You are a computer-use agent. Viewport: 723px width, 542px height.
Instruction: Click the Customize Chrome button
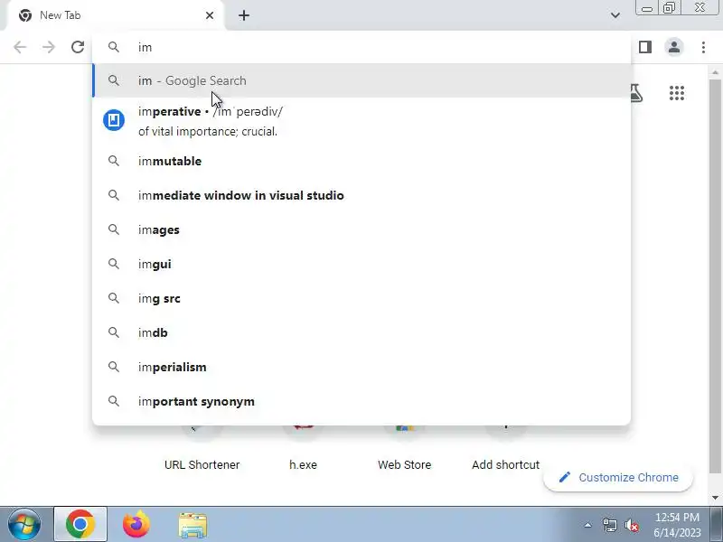(x=618, y=478)
